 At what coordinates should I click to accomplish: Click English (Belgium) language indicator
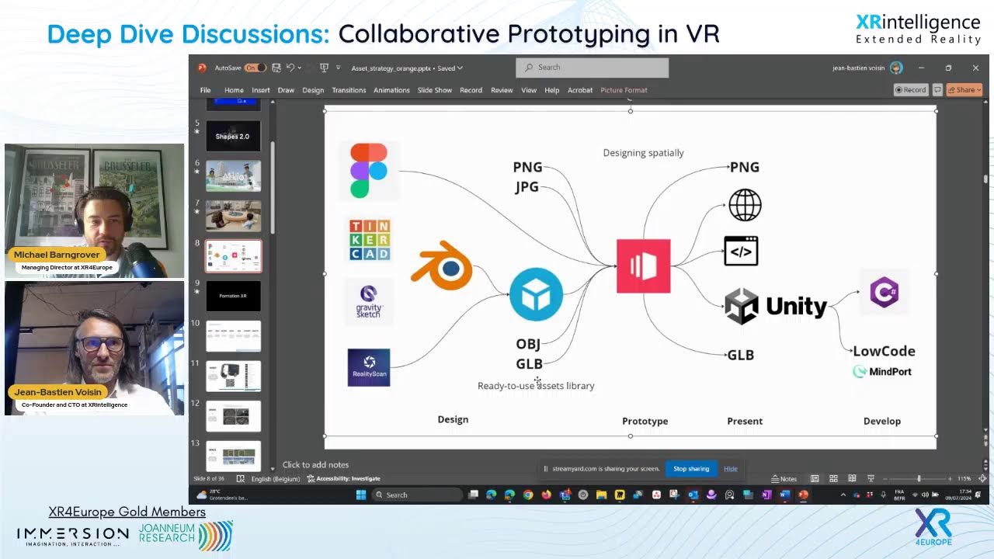coord(276,479)
